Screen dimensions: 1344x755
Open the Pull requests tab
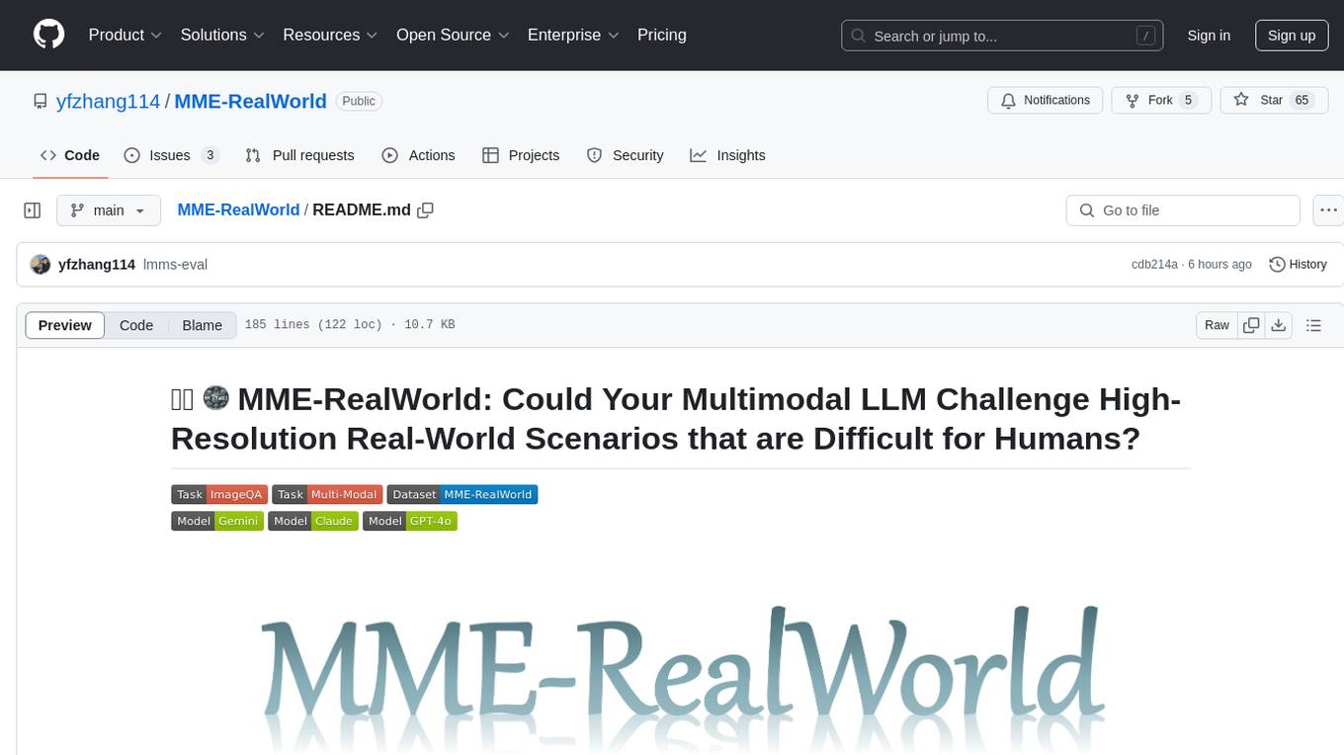click(x=299, y=155)
